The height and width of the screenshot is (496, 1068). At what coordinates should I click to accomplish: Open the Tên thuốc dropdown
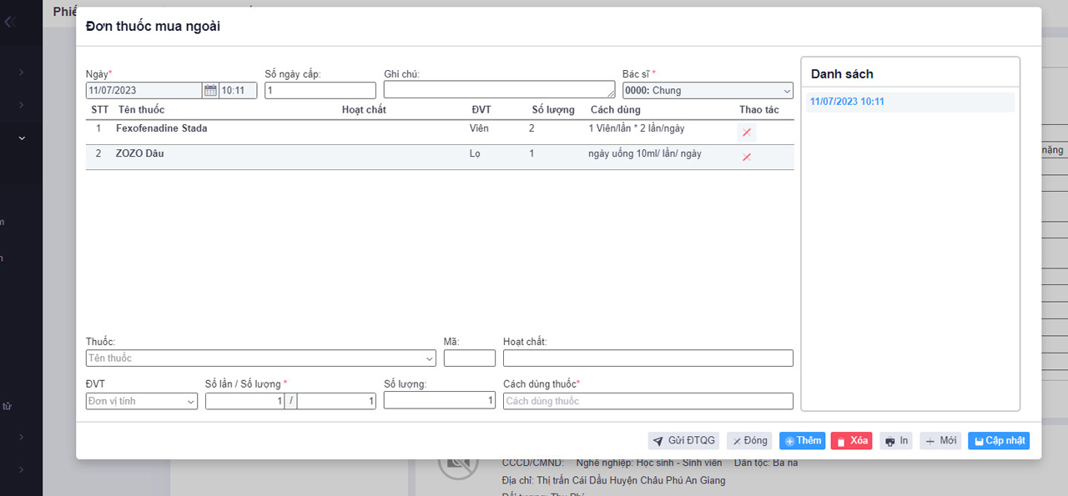point(261,358)
